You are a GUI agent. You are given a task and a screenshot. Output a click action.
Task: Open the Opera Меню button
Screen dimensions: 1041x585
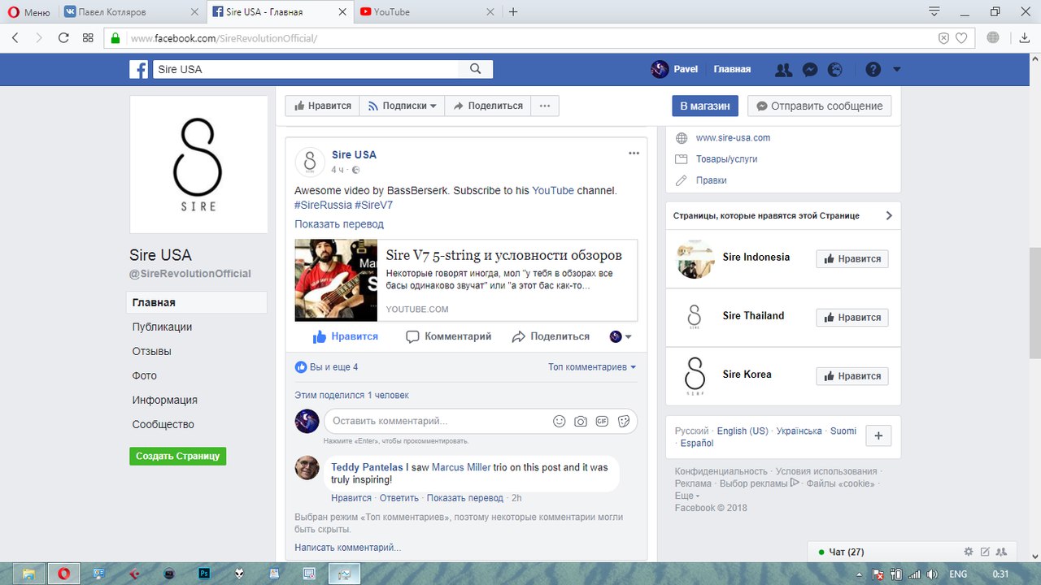pos(28,12)
